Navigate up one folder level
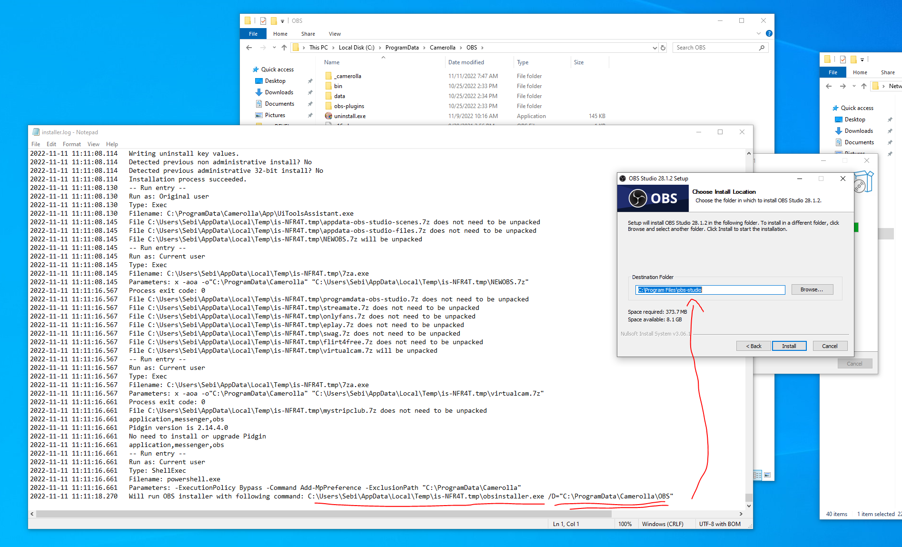Screen dimensions: 902x547 [284, 47]
